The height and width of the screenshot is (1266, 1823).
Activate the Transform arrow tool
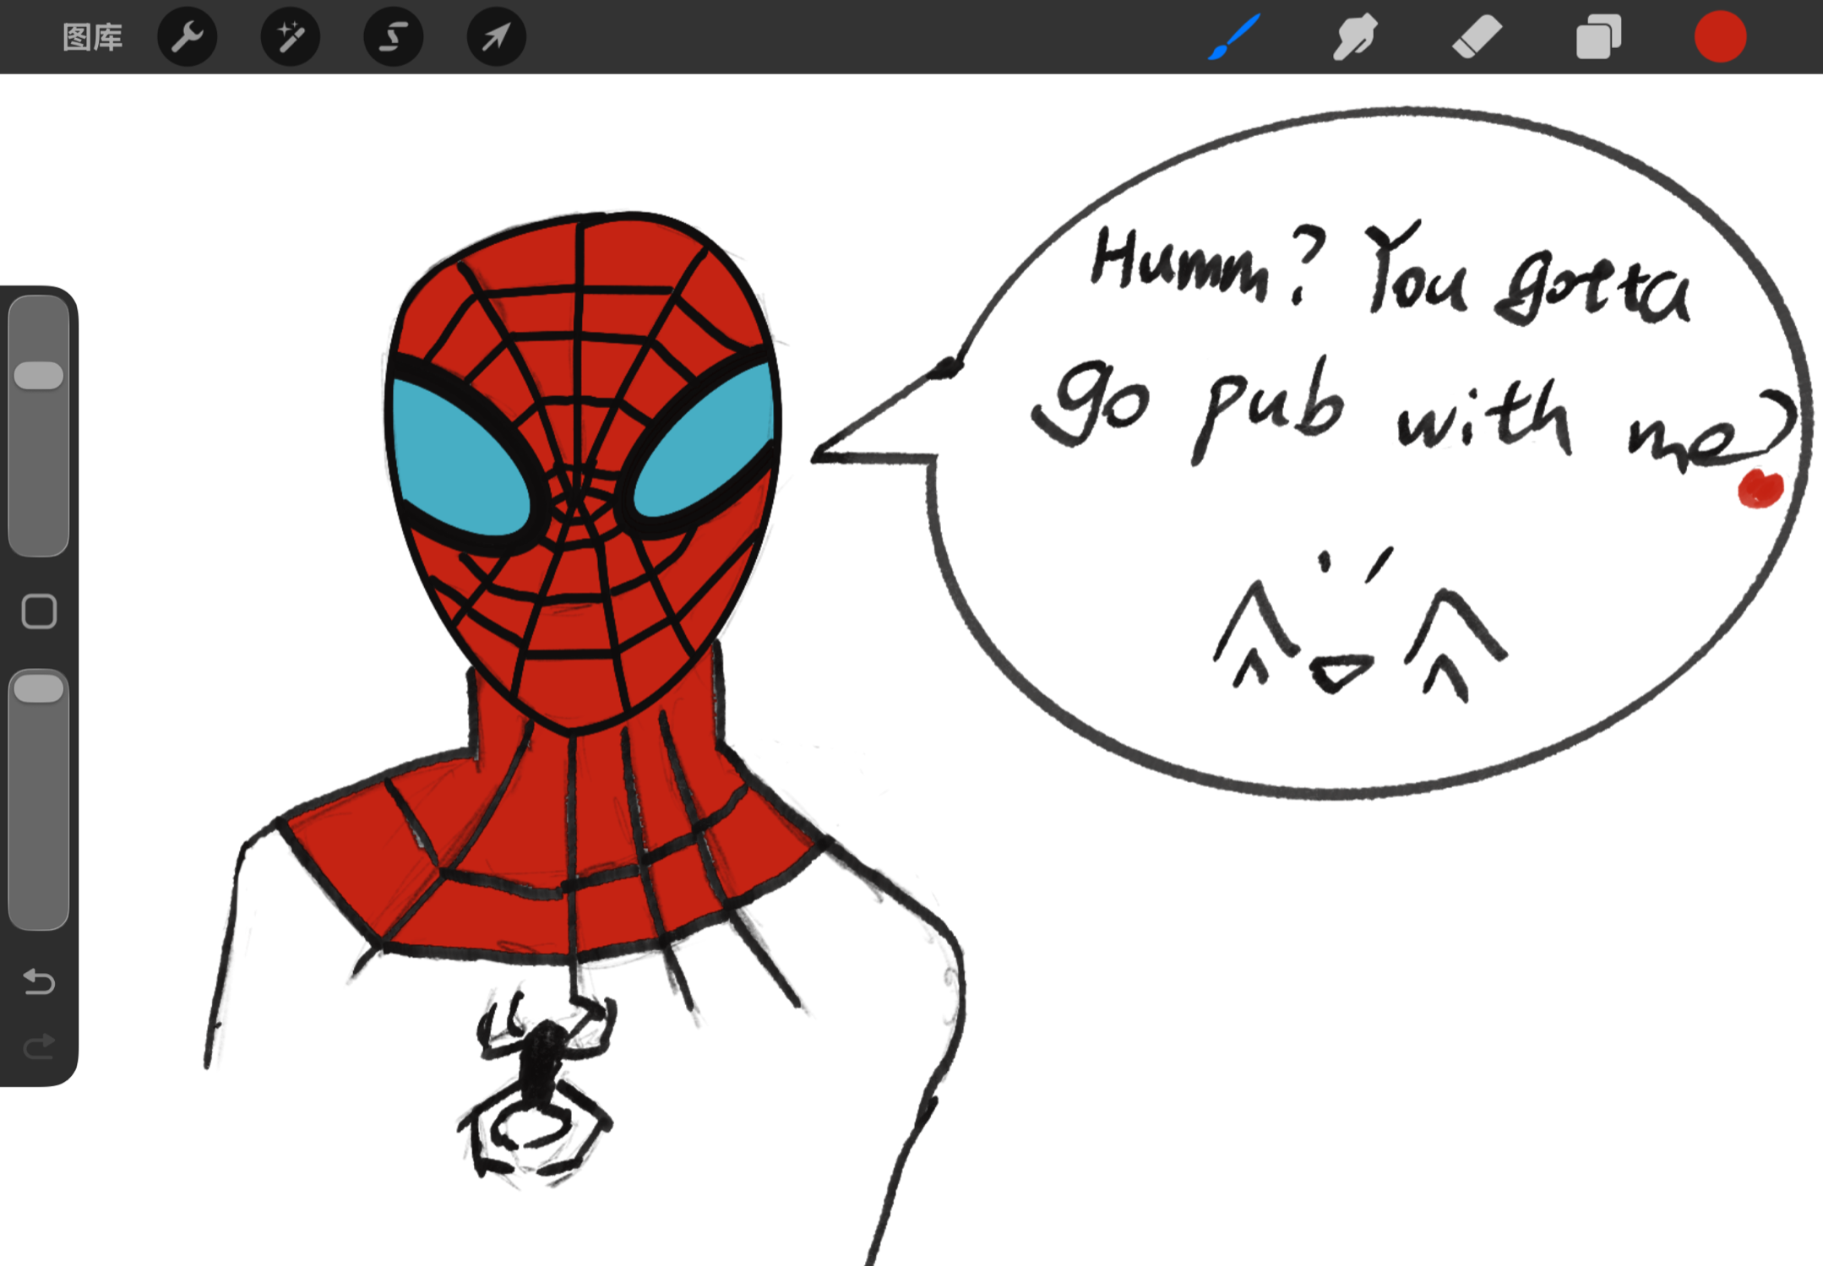coord(497,37)
